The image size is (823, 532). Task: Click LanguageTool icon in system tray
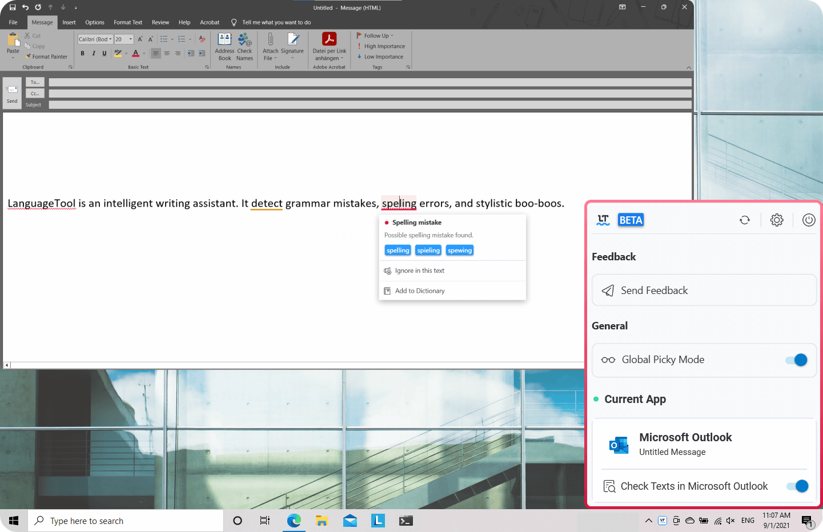(663, 521)
